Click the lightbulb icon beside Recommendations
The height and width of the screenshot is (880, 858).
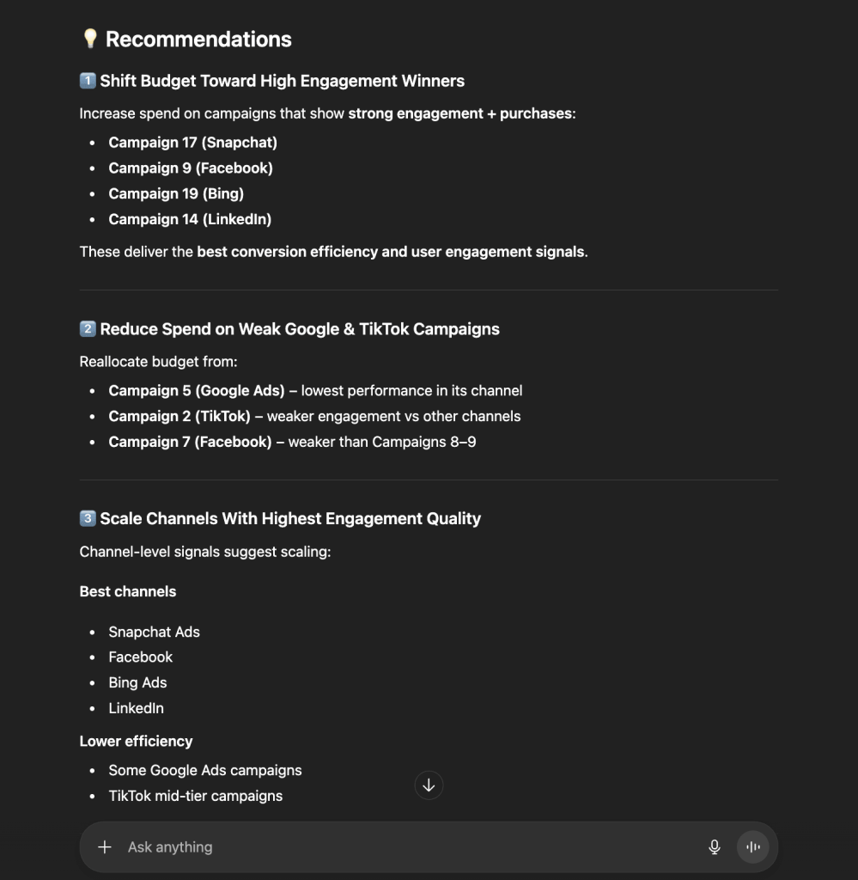click(x=90, y=39)
